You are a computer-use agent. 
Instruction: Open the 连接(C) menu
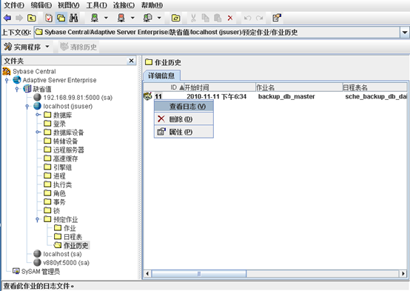point(124,5)
